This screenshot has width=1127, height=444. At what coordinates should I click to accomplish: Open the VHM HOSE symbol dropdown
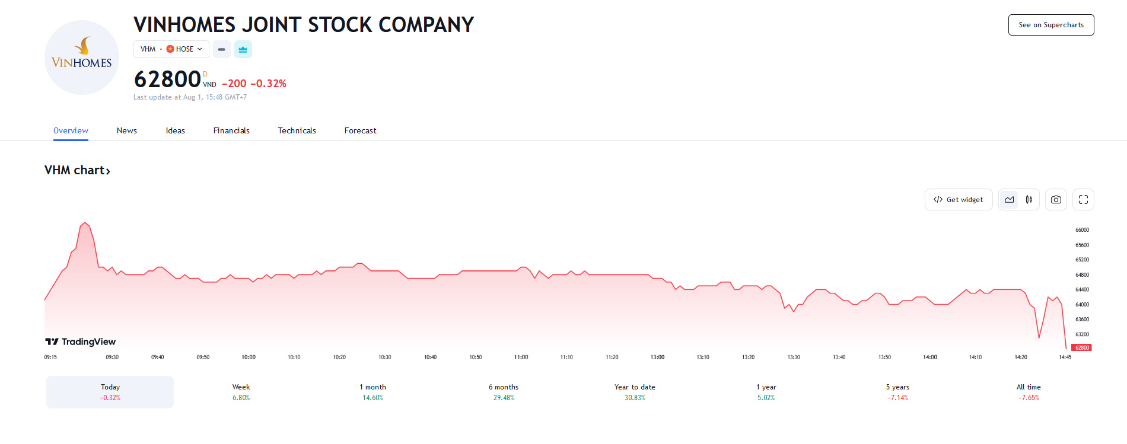pos(171,49)
